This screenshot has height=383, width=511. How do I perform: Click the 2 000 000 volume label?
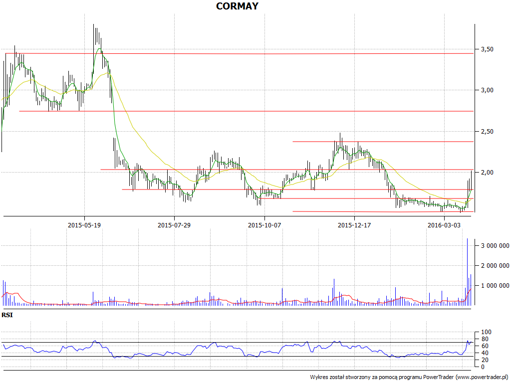[x=495, y=266]
